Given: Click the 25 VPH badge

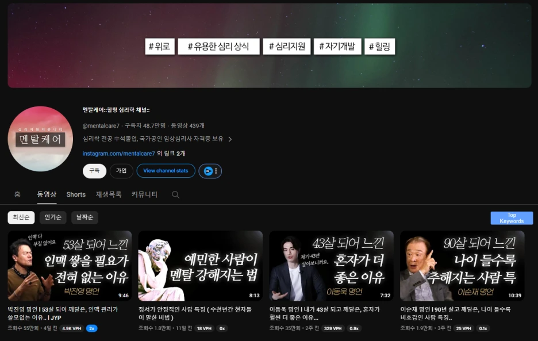Looking at the screenshot, I should 463,329.
